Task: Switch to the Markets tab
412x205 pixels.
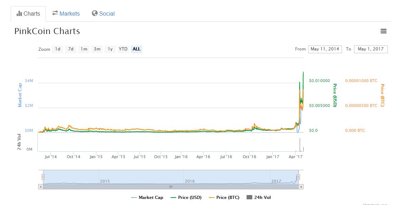Action: click(66, 14)
